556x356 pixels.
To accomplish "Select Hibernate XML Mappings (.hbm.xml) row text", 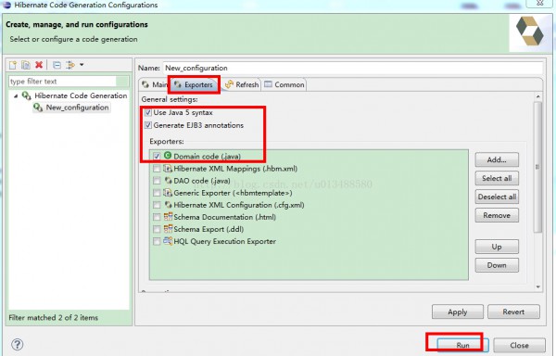I will pos(235,169).
